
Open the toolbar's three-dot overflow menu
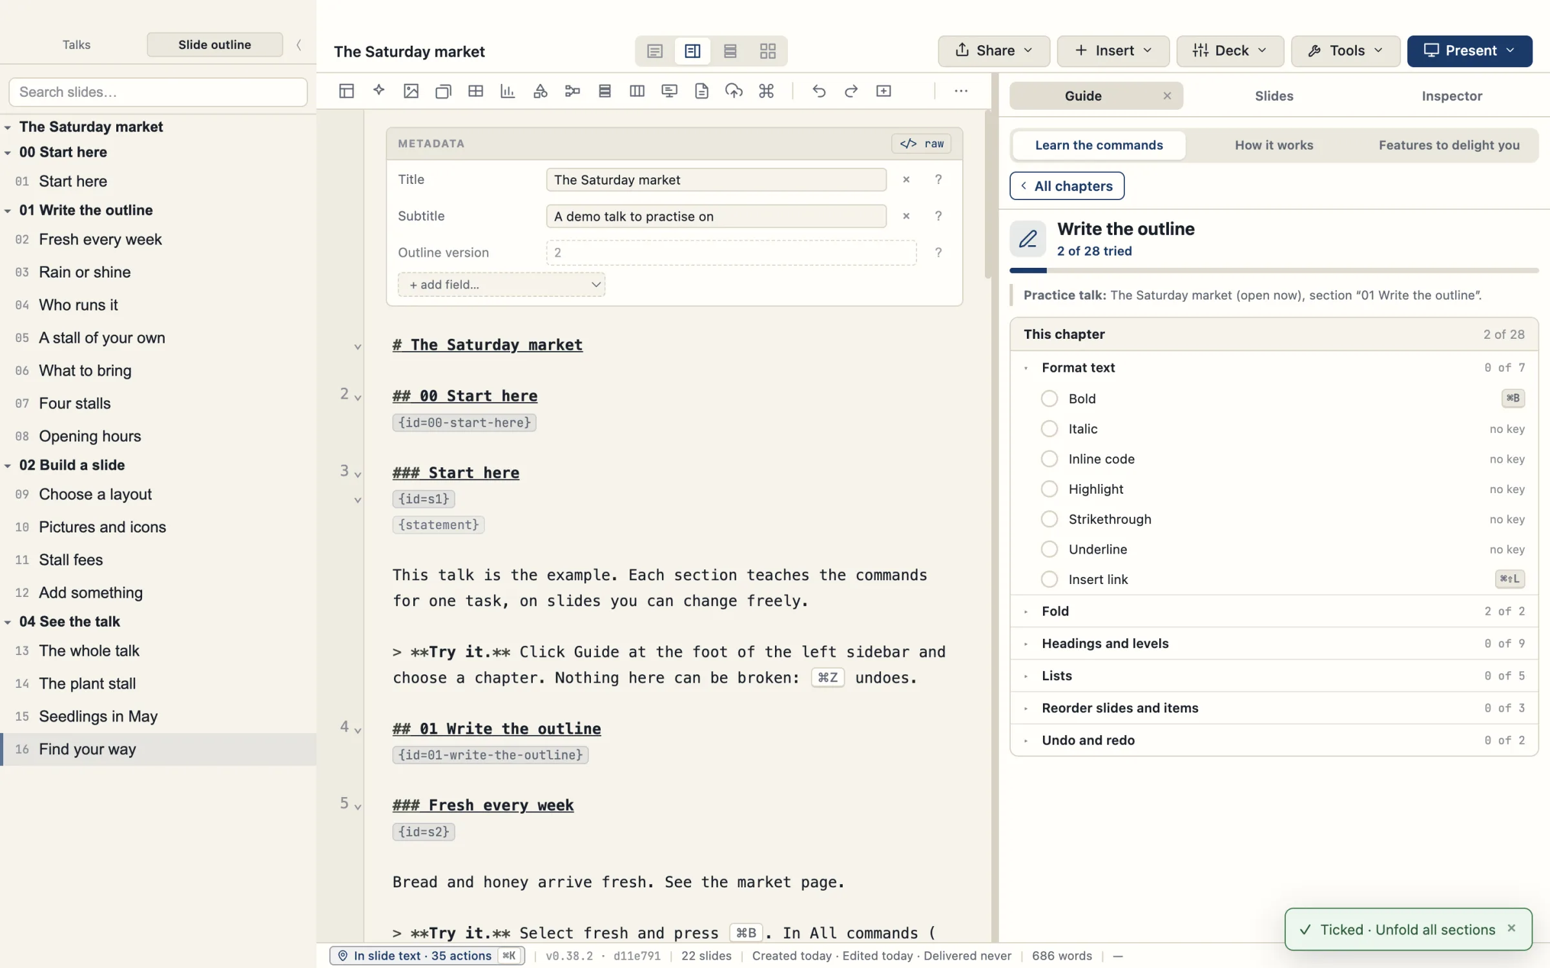pyautogui.click(x=961, y=91)
